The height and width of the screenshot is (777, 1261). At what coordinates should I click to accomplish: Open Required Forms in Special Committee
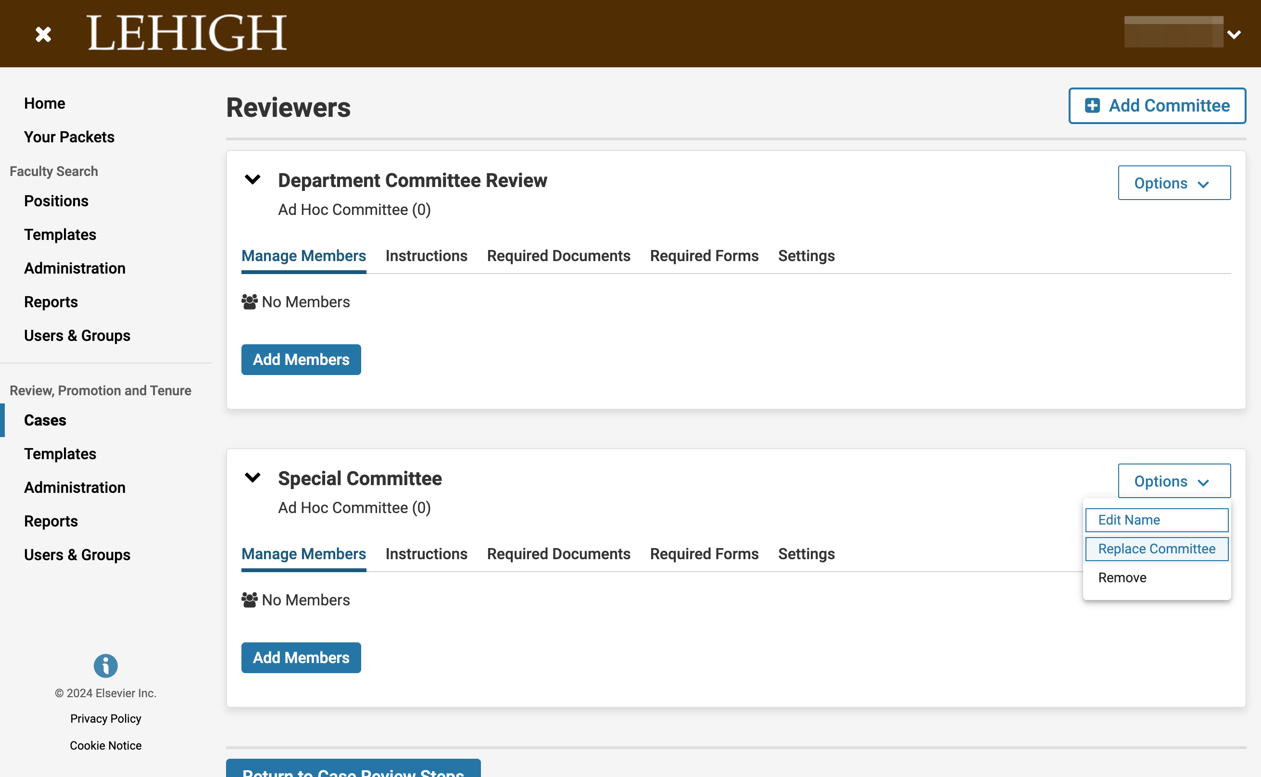click(x=704, y=554)
